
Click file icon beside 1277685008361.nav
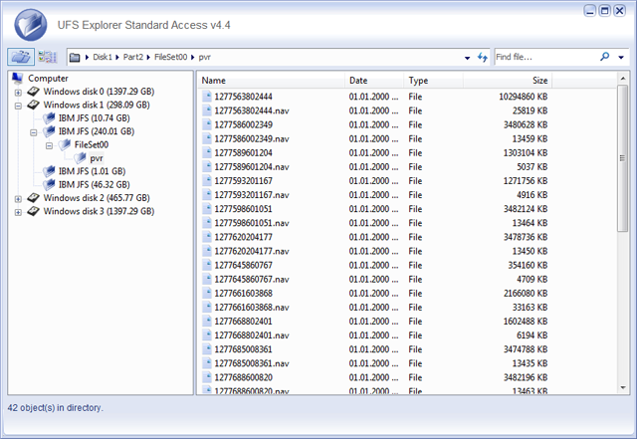[x=207, y=363]
